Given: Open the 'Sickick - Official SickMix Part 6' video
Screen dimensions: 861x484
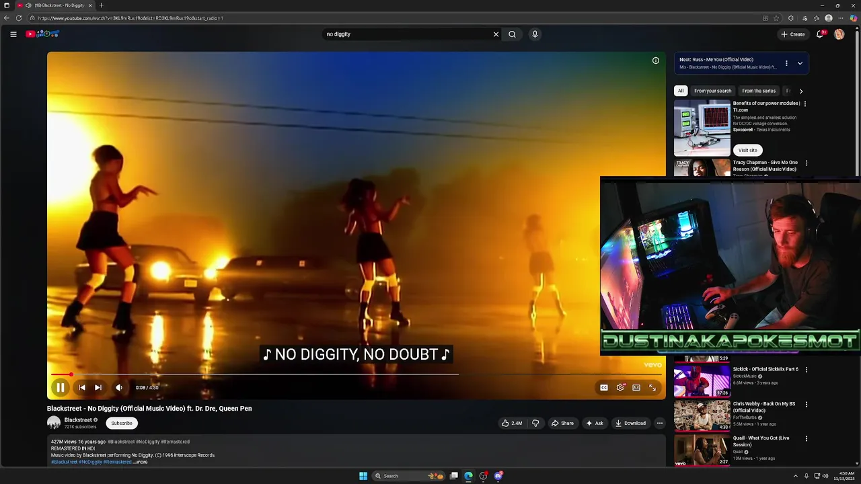Looking at the screenshot, I should tap(765, 369).
